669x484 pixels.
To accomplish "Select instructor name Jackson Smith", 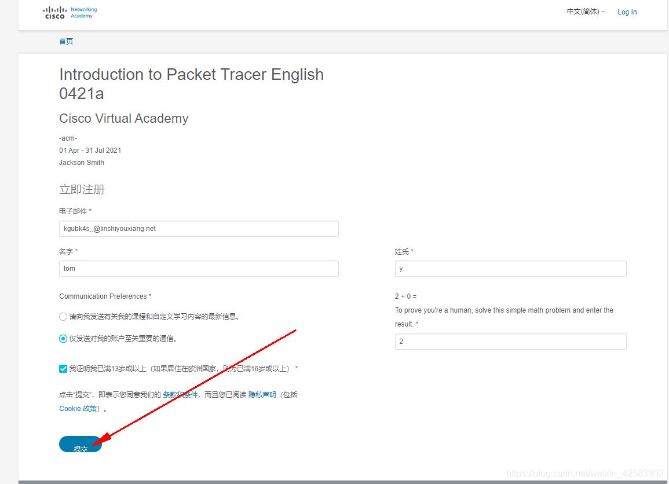I will click(x=82, y=163).
